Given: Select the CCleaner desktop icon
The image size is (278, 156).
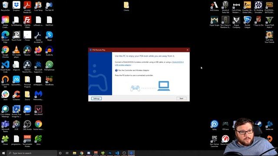Looking at the screenshot, I should [17, 95].
